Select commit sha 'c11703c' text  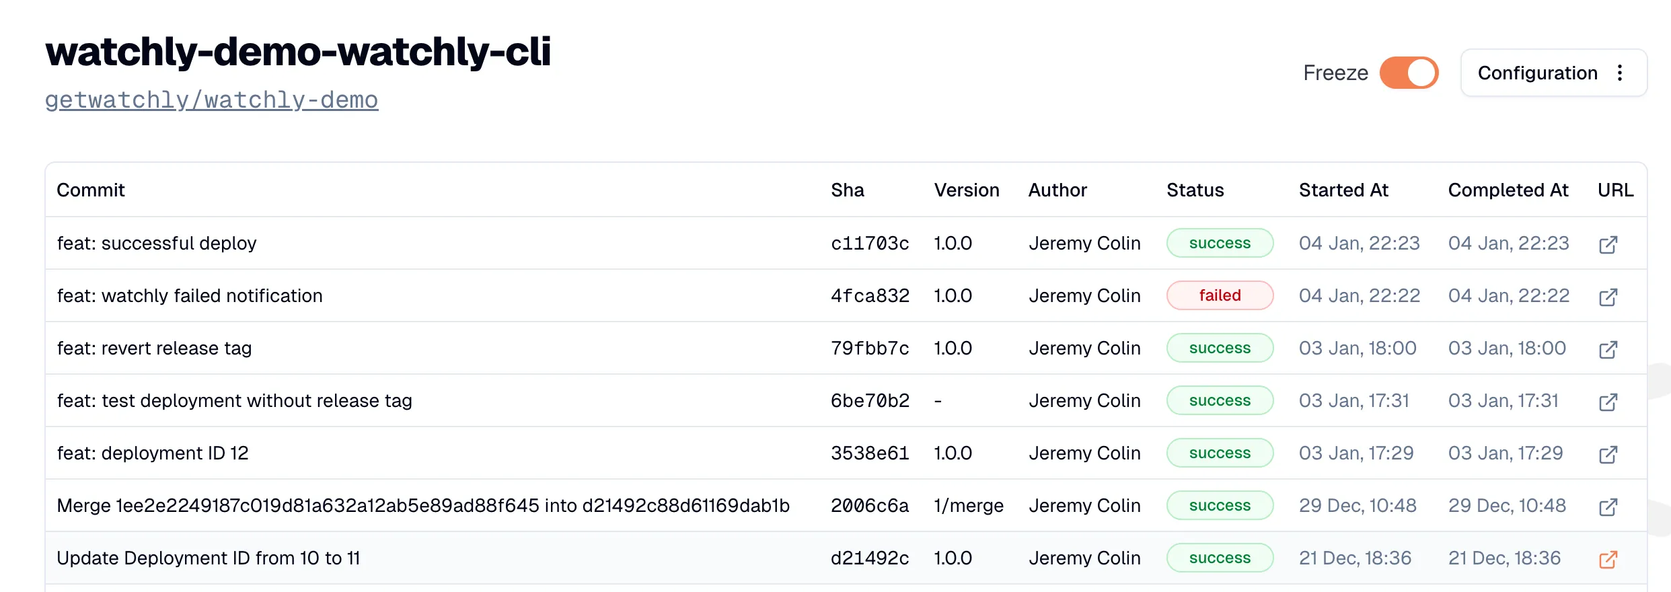point(870,244)
